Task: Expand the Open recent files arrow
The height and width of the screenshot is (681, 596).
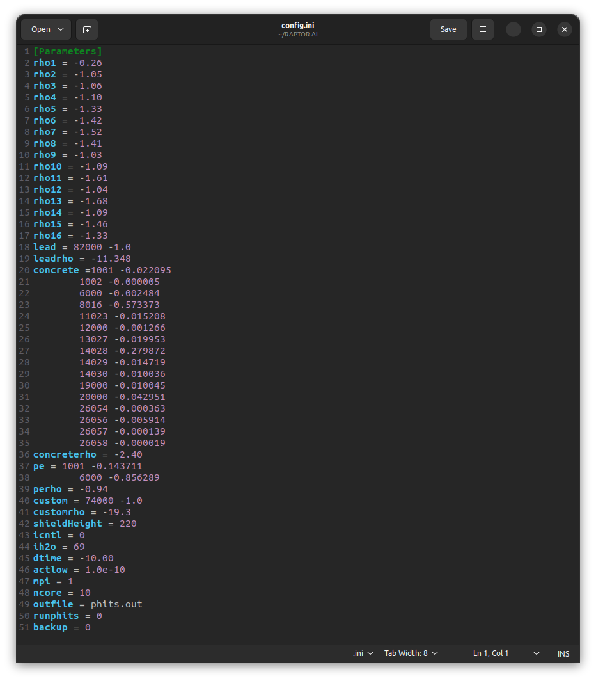Action: (x=61, y=29)
